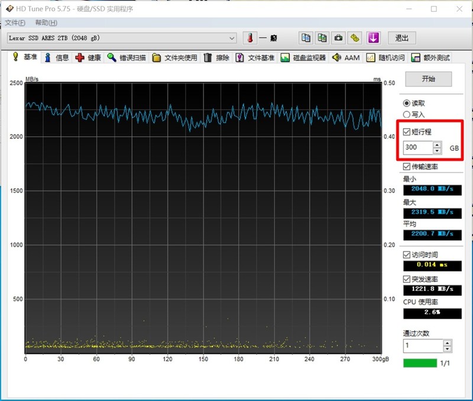
Task: Open the 健康 health tab
Action: [88, 58]
